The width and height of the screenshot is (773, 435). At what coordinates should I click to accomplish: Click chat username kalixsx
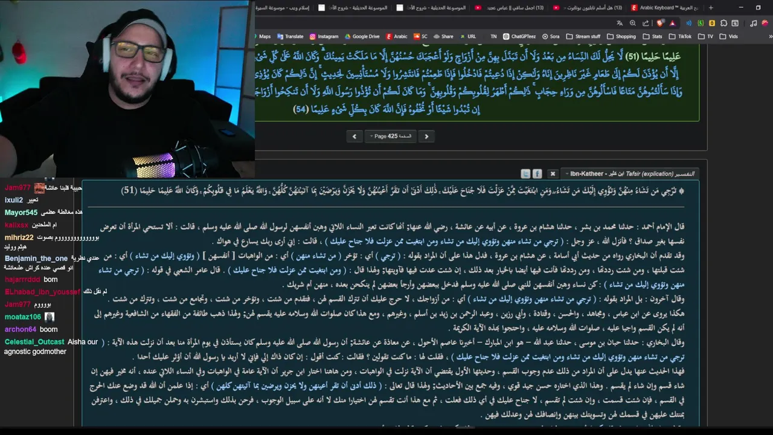16,225
